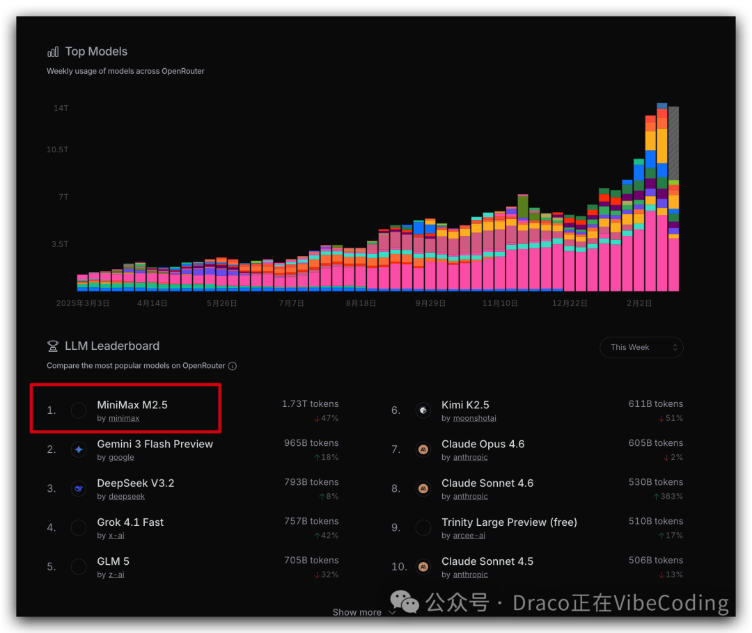Screen dimensions: 752x633
Task: Click the 51% decrease figure for Kimi K2.5
Action: [x=671, y=418]
